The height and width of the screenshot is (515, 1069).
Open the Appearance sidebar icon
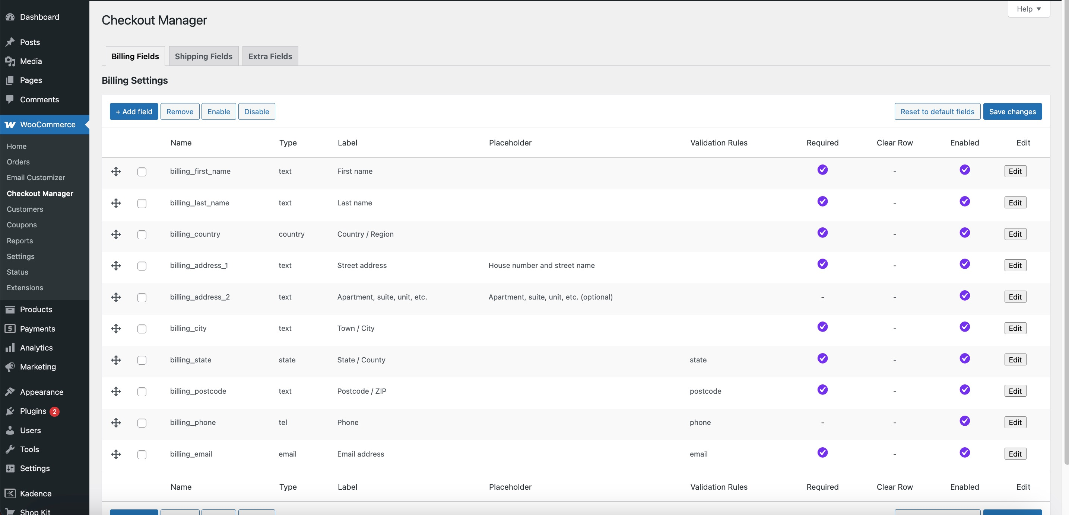10,391
